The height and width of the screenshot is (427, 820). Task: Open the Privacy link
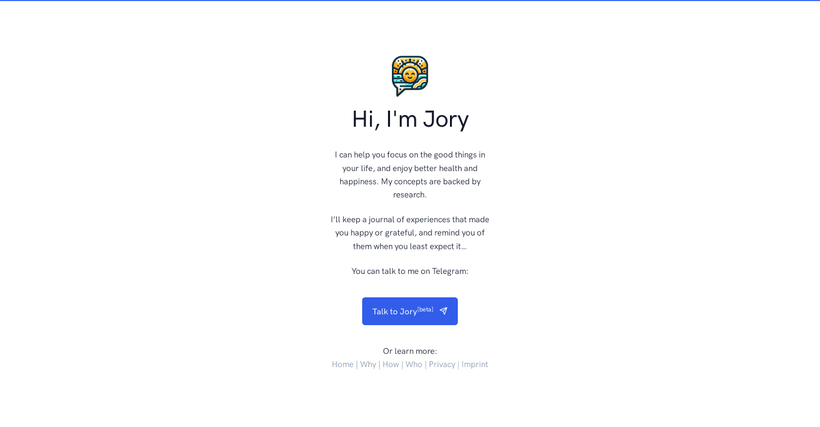442,365
